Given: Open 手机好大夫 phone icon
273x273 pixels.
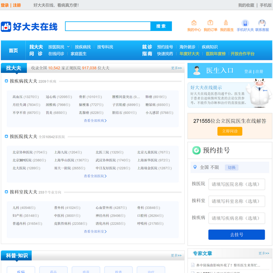Looking at the screenshot, I should pyautogui.click(x=245, y=23).
